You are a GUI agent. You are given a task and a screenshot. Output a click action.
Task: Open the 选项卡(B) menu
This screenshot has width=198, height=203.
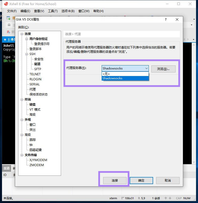coord(68,11)
